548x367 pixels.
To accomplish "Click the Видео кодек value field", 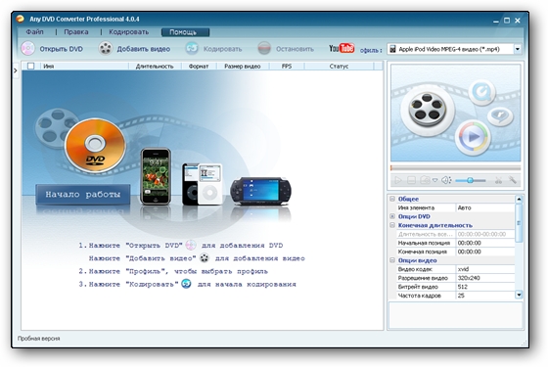I will click(485, 269).
